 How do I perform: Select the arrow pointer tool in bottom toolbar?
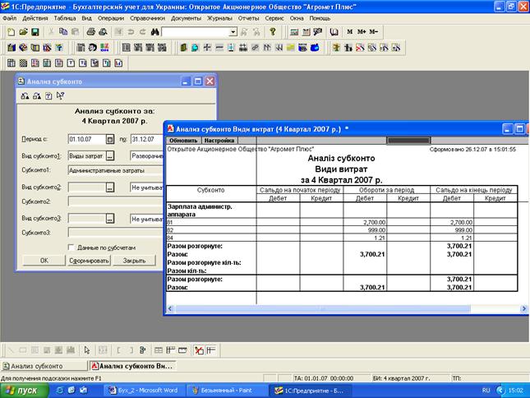point(86,350)
